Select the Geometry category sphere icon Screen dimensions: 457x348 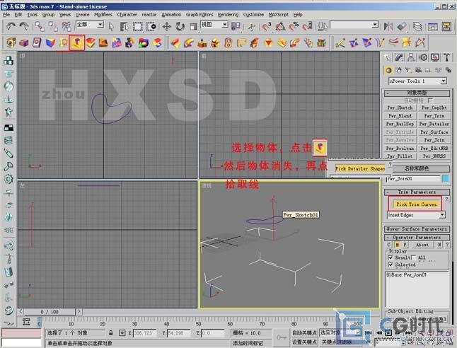[388, 70]
